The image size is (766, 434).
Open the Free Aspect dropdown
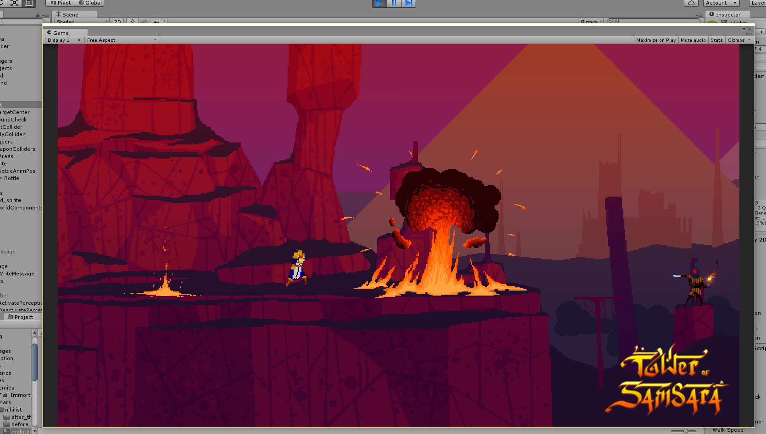[x=121, y=40]
